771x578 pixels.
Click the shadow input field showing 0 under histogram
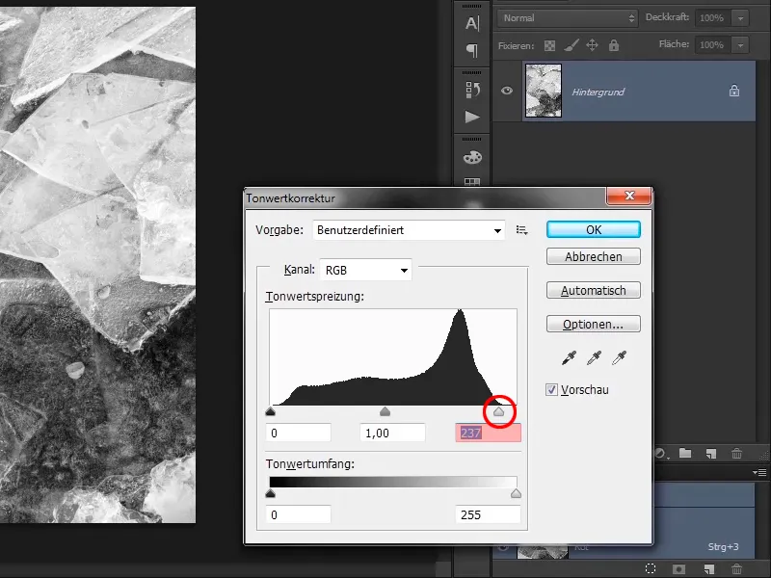coord(299,433)
